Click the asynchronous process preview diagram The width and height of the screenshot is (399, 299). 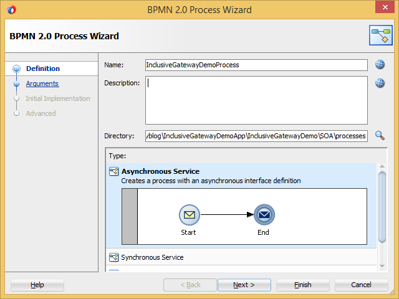[244, 216]
